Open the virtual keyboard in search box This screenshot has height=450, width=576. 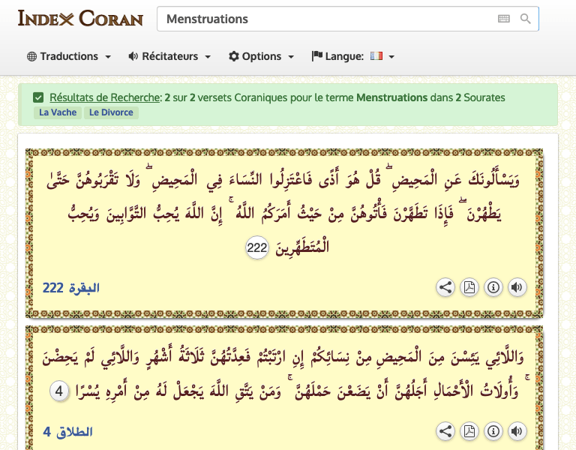[503, 19]
